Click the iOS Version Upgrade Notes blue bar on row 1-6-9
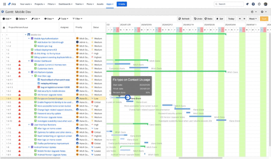This screenshot has width=271, height=159. 200,116
